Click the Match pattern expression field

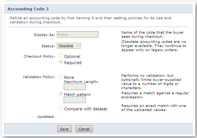tap(75, 100)
